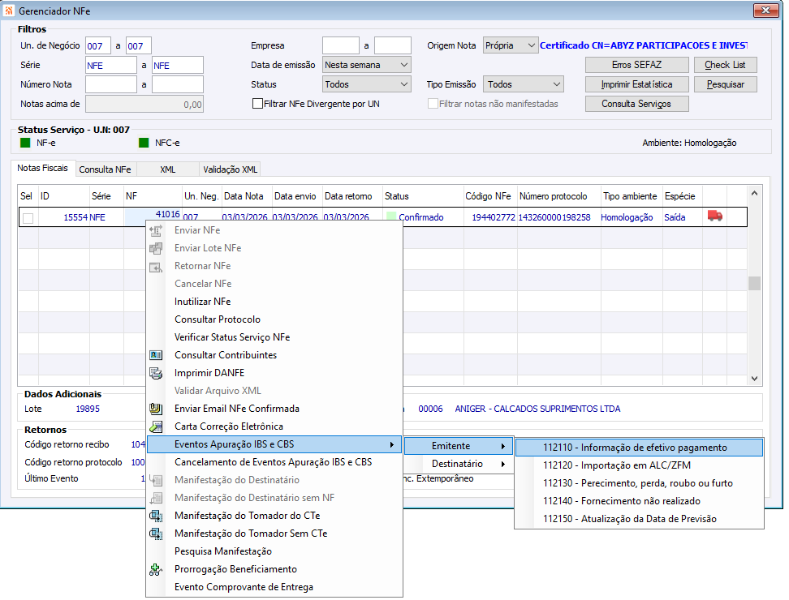Tick the Sel checkbox for note 15554
Screen dimensions: 789x600
click(x=28, y=217)
